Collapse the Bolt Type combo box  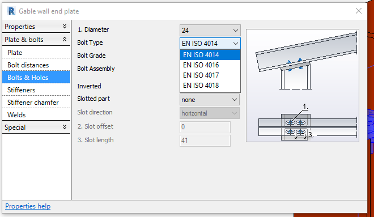pyautogui.click(x=210, y=44)
